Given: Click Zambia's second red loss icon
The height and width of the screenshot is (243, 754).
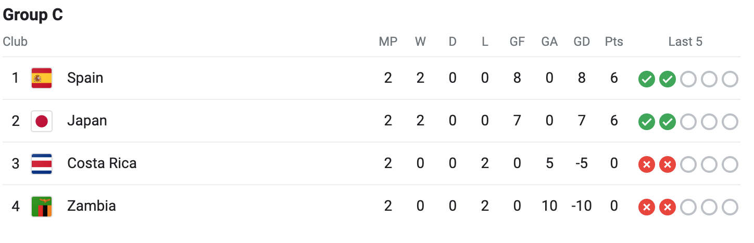Looking at the screenshot, I should 667,207.
